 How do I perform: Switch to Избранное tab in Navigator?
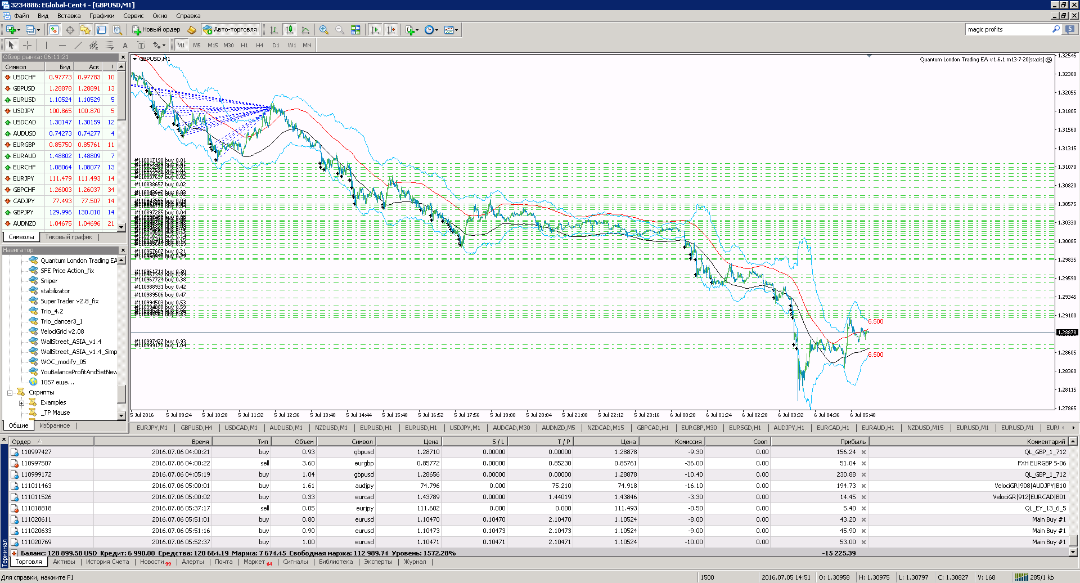pos(55,425)
